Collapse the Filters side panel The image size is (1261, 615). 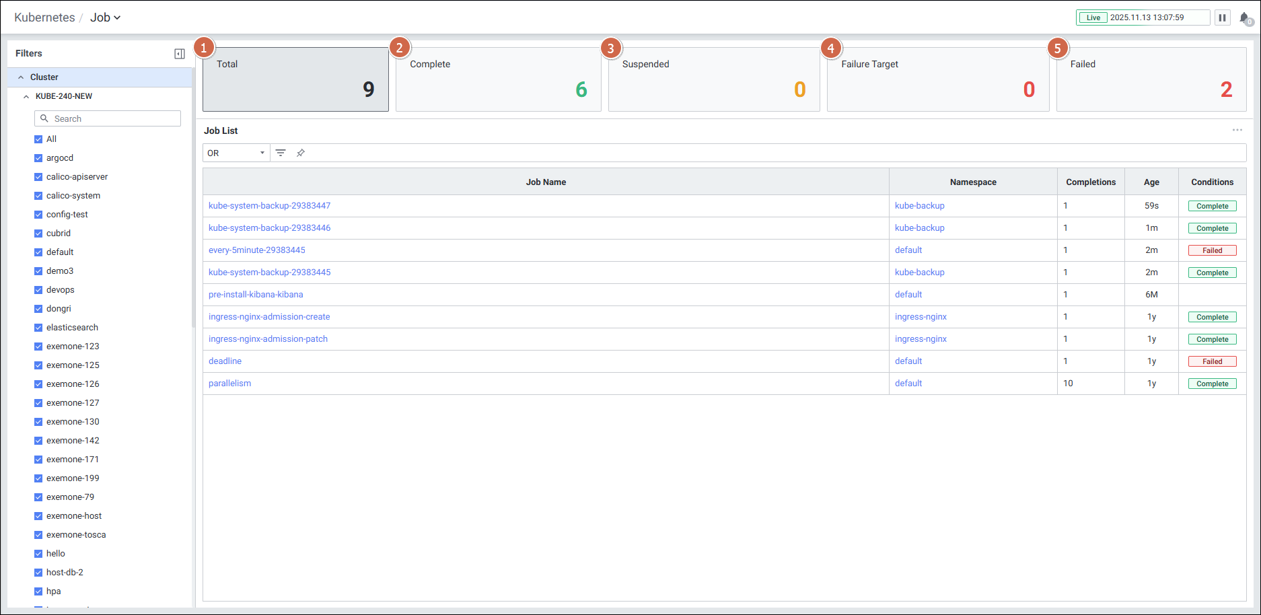180,54
